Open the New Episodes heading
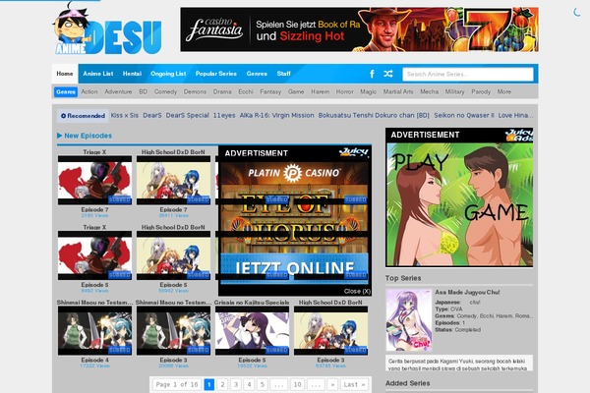 point(85,136)
